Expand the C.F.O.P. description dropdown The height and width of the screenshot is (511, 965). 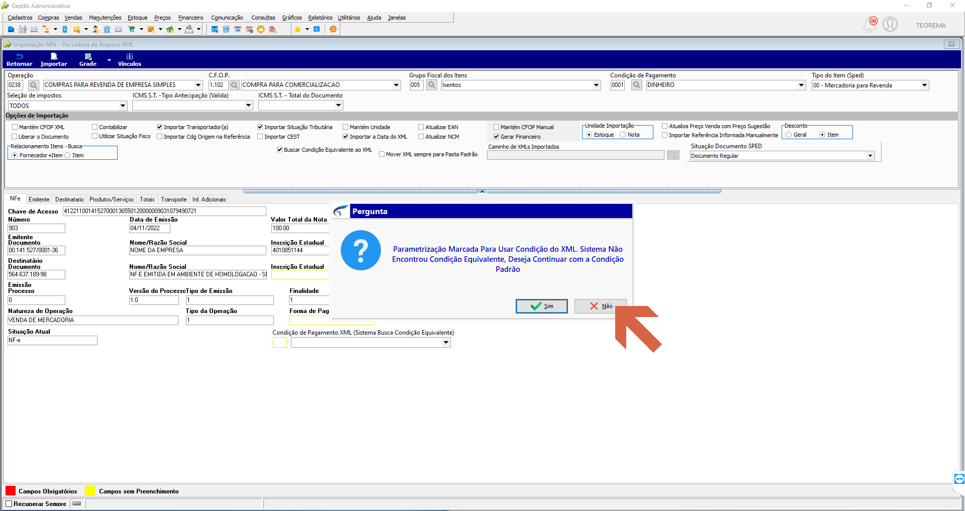tap(396, 85)
